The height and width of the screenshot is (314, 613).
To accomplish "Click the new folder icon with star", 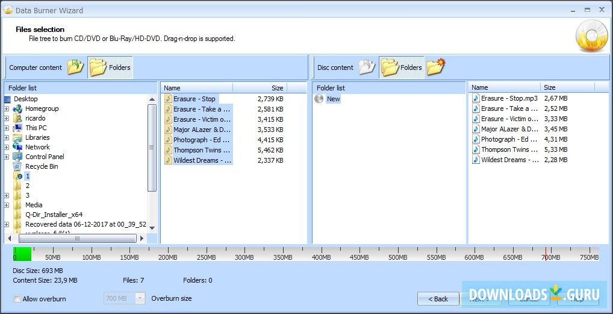I will pos(436,67).
